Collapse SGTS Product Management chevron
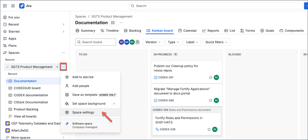This screenshot has height=140, width=308. point(8,67)
